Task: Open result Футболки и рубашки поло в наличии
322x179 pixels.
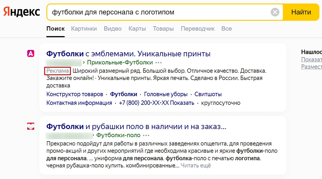Action: pos(136,127)
